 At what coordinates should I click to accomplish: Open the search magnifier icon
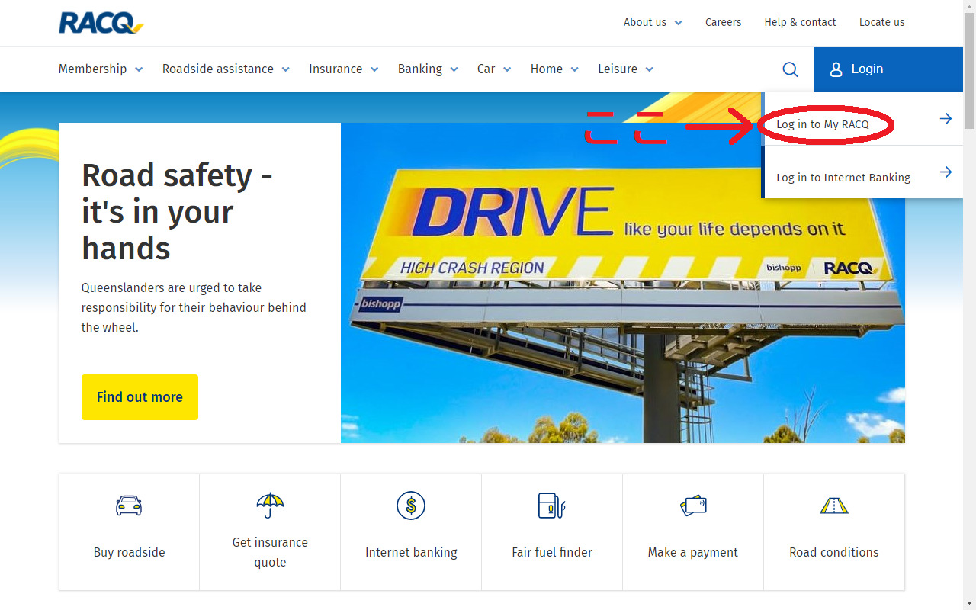791,69
